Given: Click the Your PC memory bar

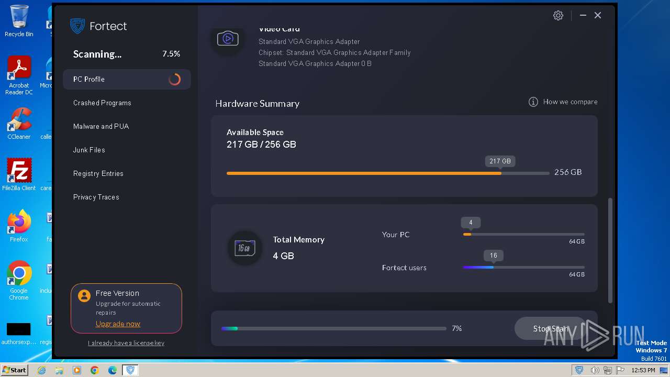Looking at the screenshot, I should point(524,235).
